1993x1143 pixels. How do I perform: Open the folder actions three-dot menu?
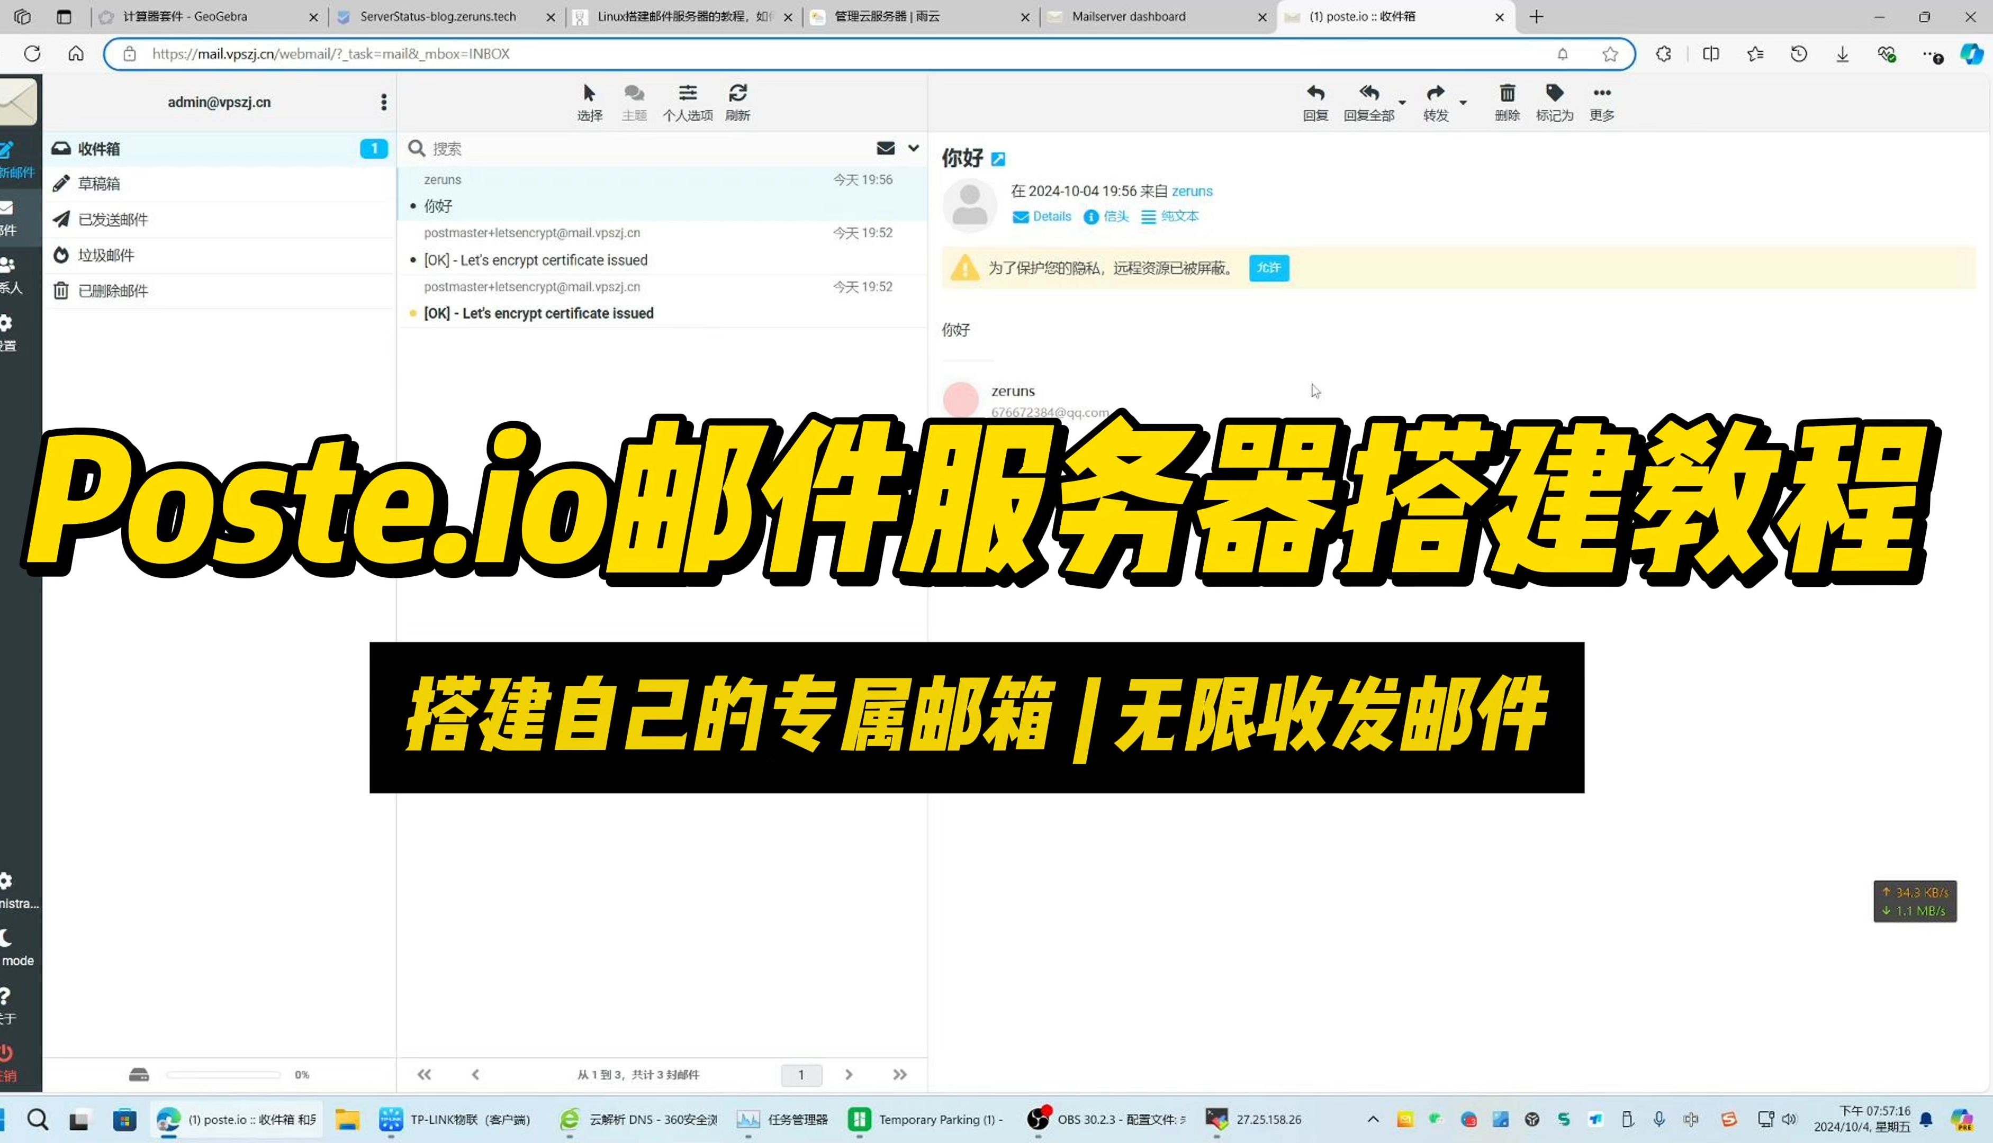pos(383,102)
